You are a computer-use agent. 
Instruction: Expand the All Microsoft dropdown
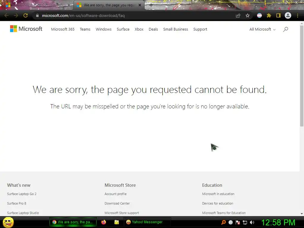tap(262, 29)
